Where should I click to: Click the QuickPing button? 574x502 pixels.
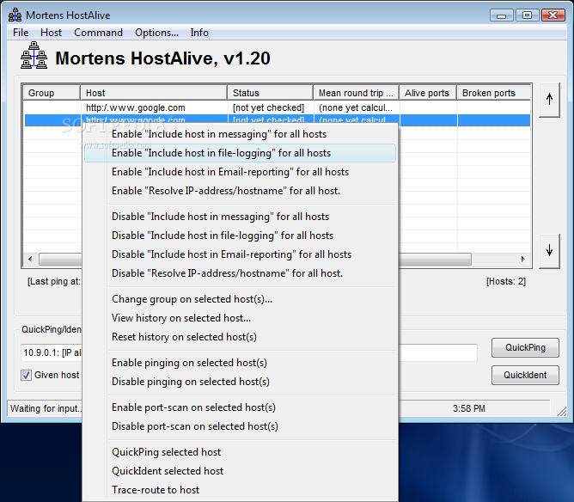pos(525,347)
